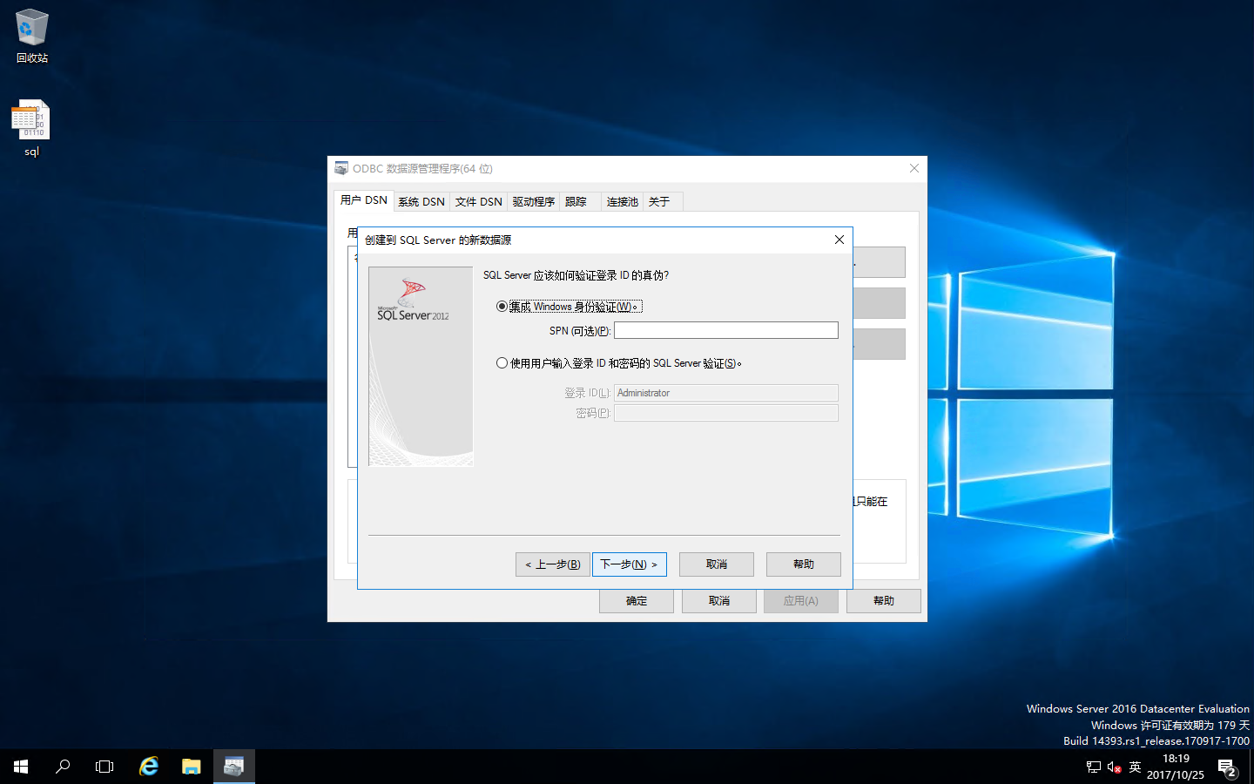Launch Internet Explorer from taskbar
The width and height of the screenshot is (1254, 784).
pos(149,767)
